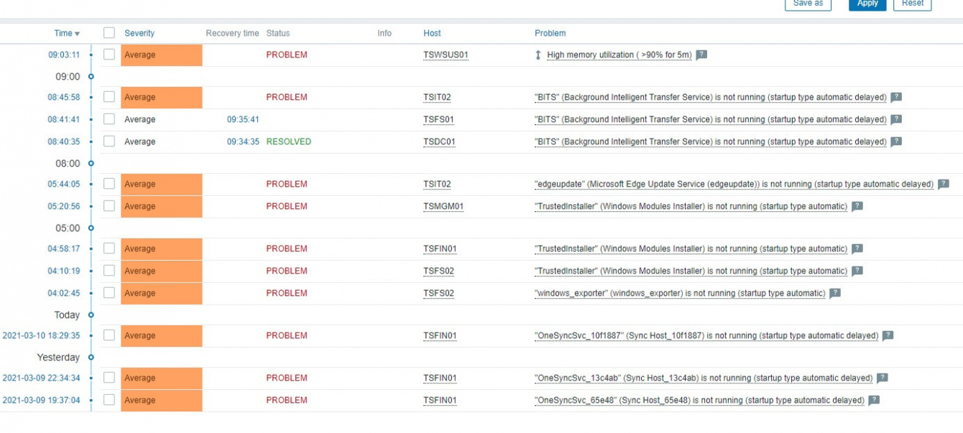The image size is (963, 433).
Task: Open the High memory utilization problem menu
Action: [619, 55]
